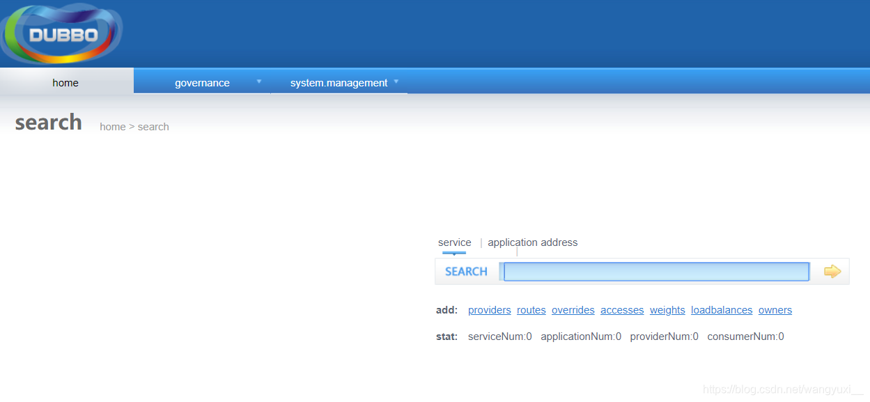
Task: Click the yellow search arrow icon
Action: [x=832, y=271]
